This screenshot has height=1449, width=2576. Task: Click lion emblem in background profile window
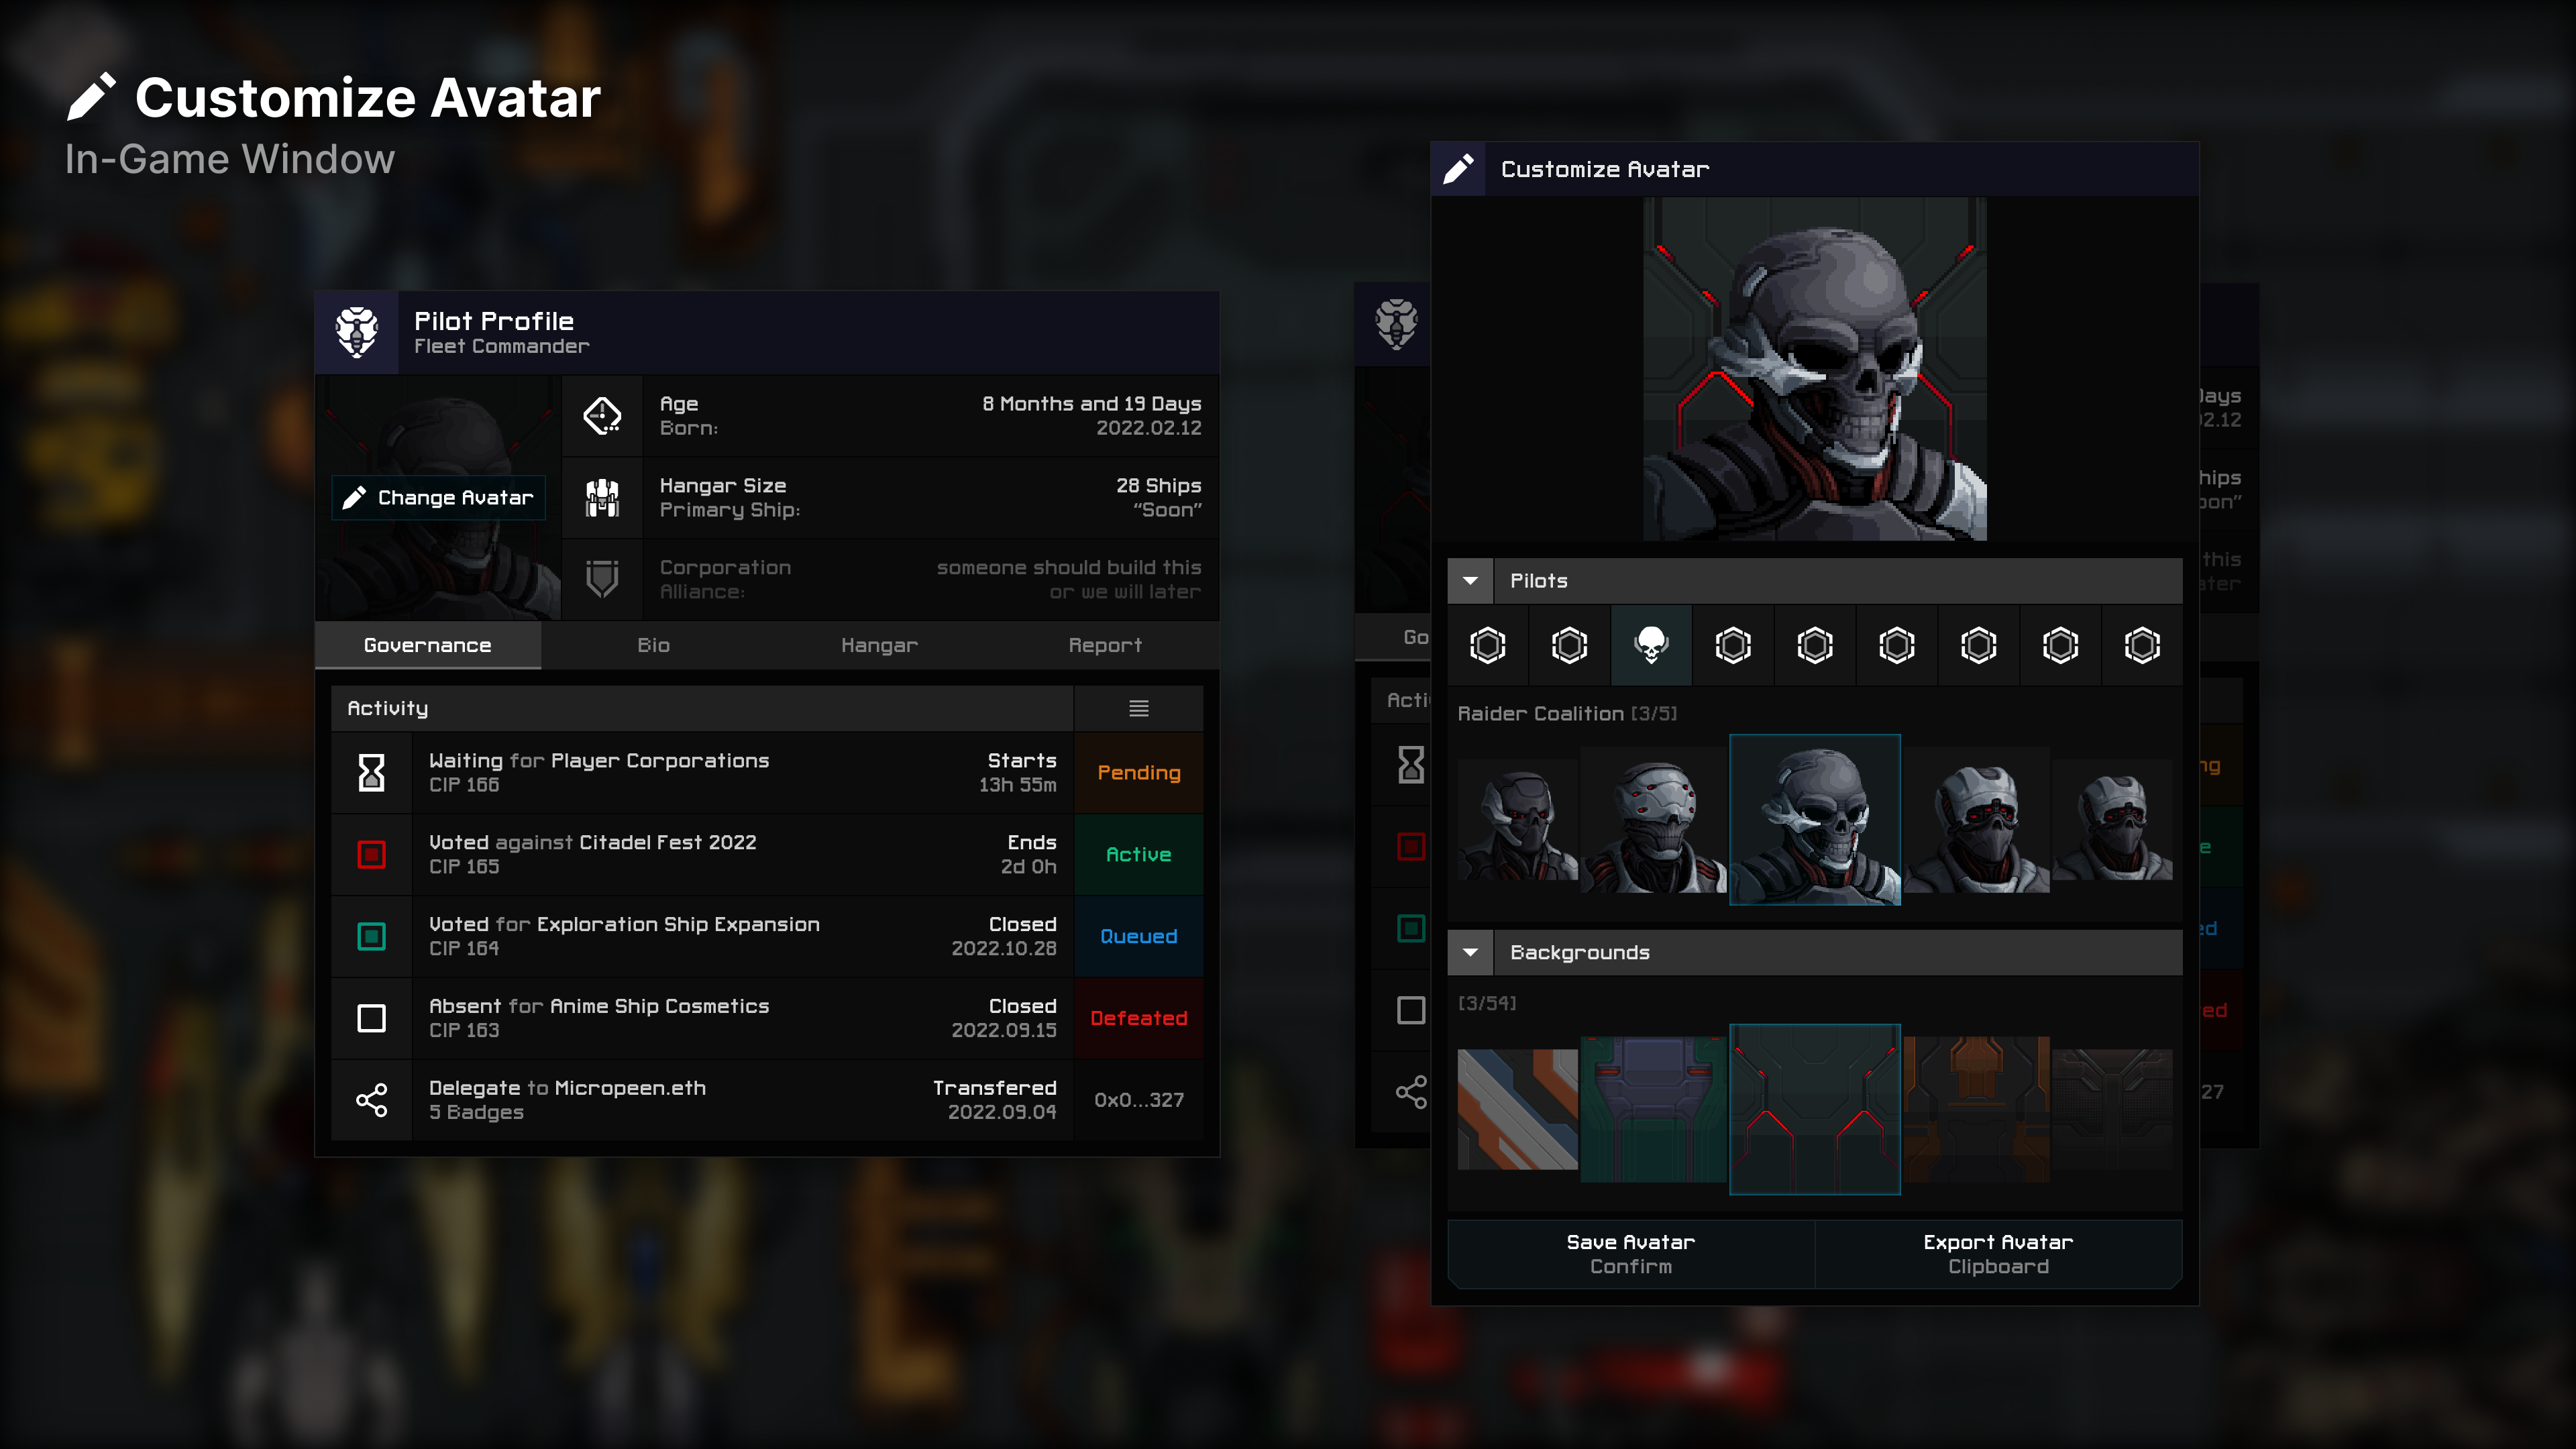coord(1396,324)
